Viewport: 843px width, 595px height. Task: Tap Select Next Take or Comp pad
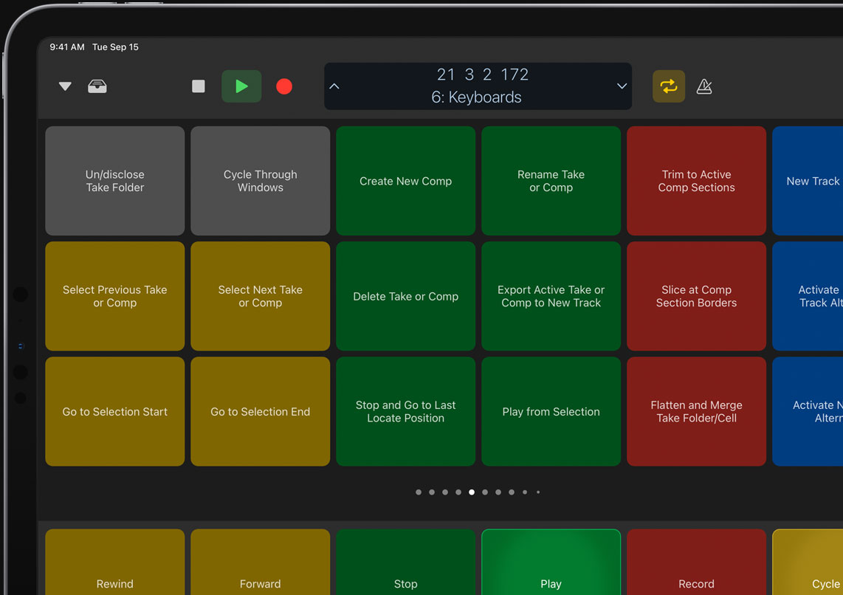pos(261,296)
